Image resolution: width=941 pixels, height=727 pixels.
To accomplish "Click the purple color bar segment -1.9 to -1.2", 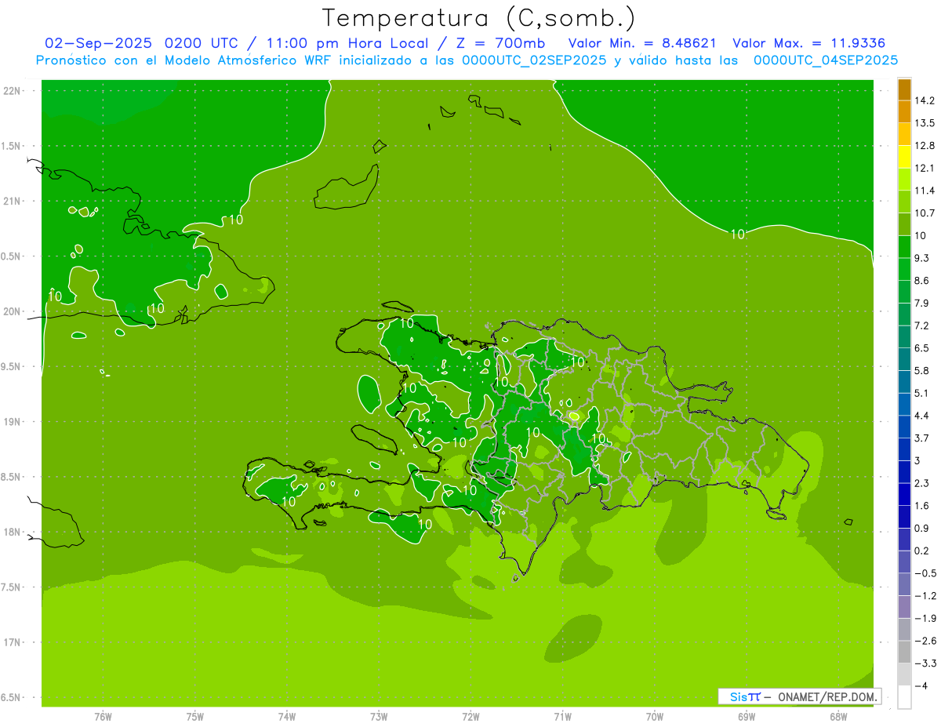I will [904, 607].
